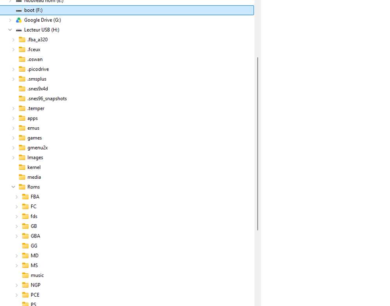Select the '.snes96_snapshots' label
Viewport: 390px width, 306px height.
coord(47,98)
